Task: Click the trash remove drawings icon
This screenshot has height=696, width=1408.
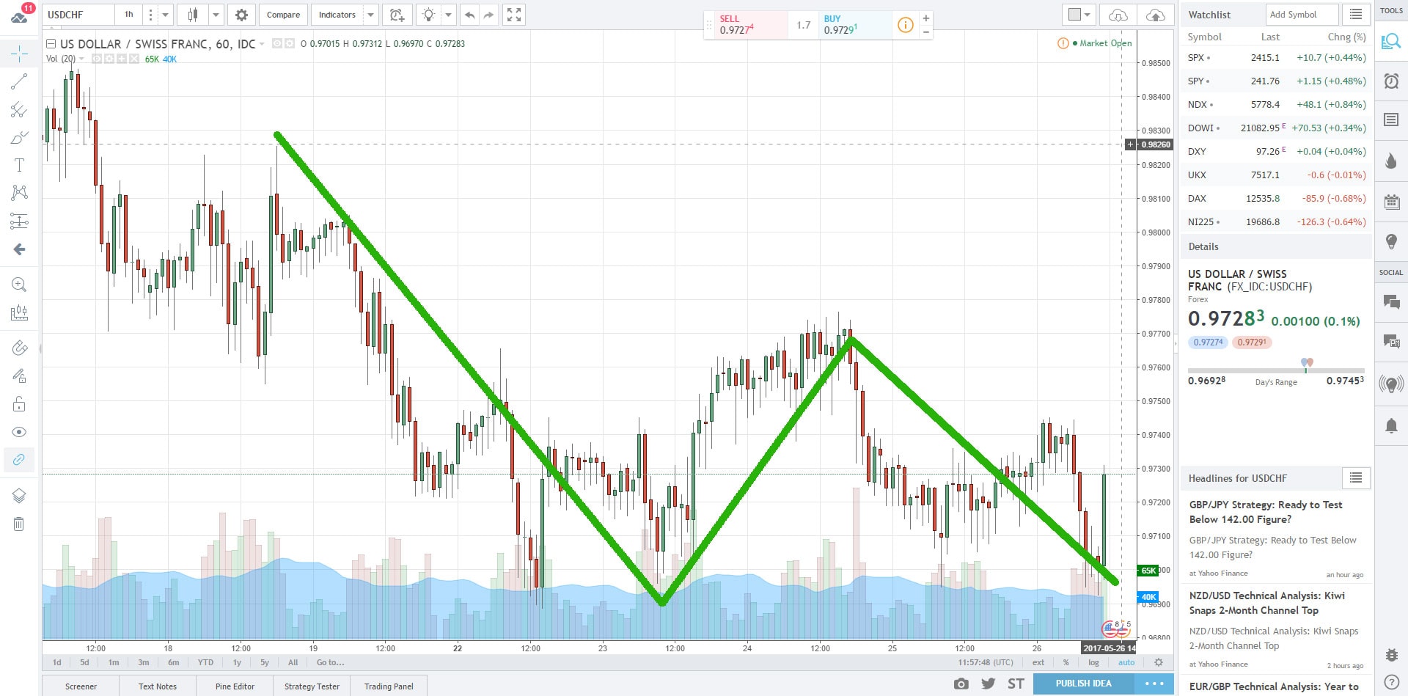Action: coord(19,524)
